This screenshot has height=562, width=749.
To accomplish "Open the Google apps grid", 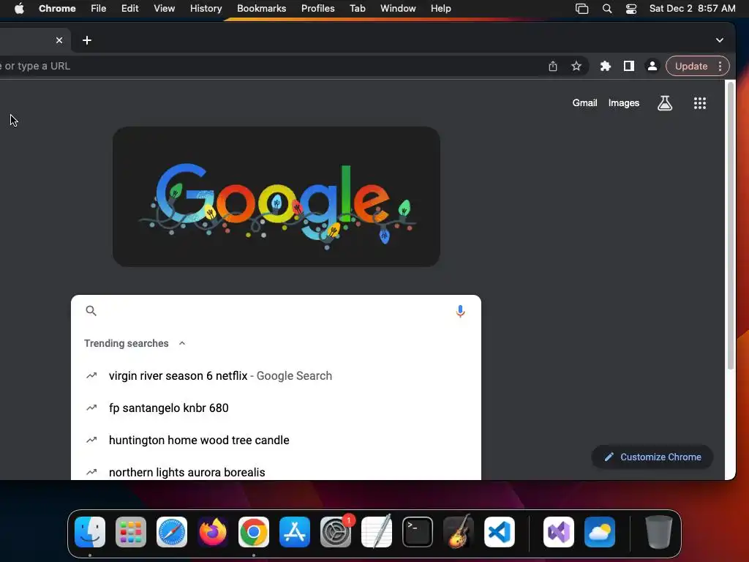I will pyautogui.click(x=700, y=102).
